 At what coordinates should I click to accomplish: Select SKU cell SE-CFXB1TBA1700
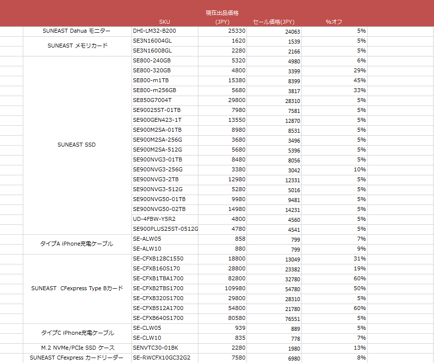point(165,279)
